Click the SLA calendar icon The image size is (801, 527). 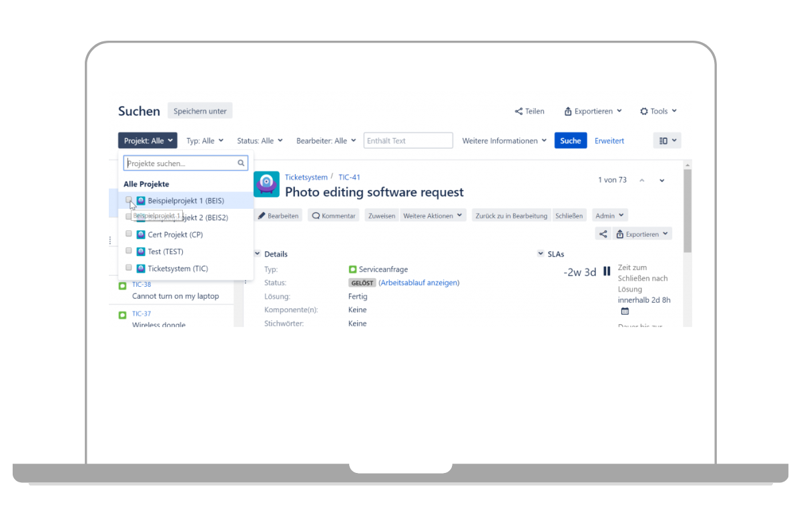[x=625, y=311]
